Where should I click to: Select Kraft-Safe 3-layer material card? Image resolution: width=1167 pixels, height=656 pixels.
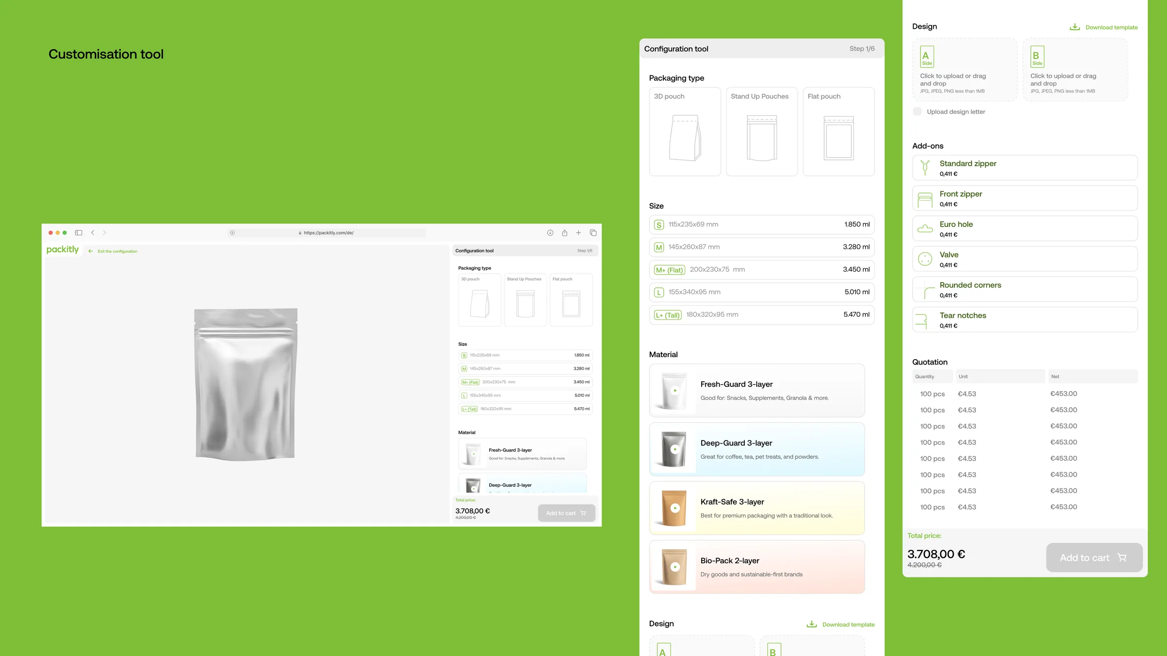(757, 508)
